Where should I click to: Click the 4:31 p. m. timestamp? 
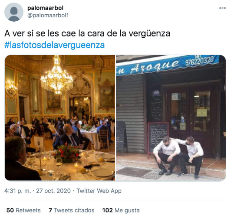[18, 191]
